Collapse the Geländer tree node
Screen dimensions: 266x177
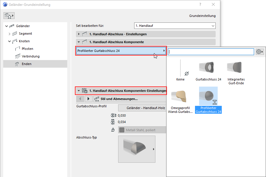(6, 26)
